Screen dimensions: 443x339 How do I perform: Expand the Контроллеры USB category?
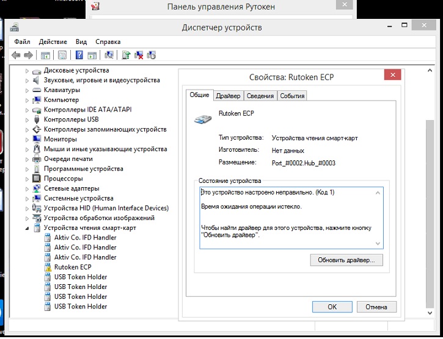pyautogui.click(x=27, y=120)
